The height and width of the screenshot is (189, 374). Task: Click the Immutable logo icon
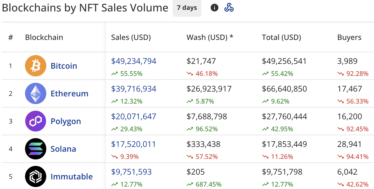[35, 176]
